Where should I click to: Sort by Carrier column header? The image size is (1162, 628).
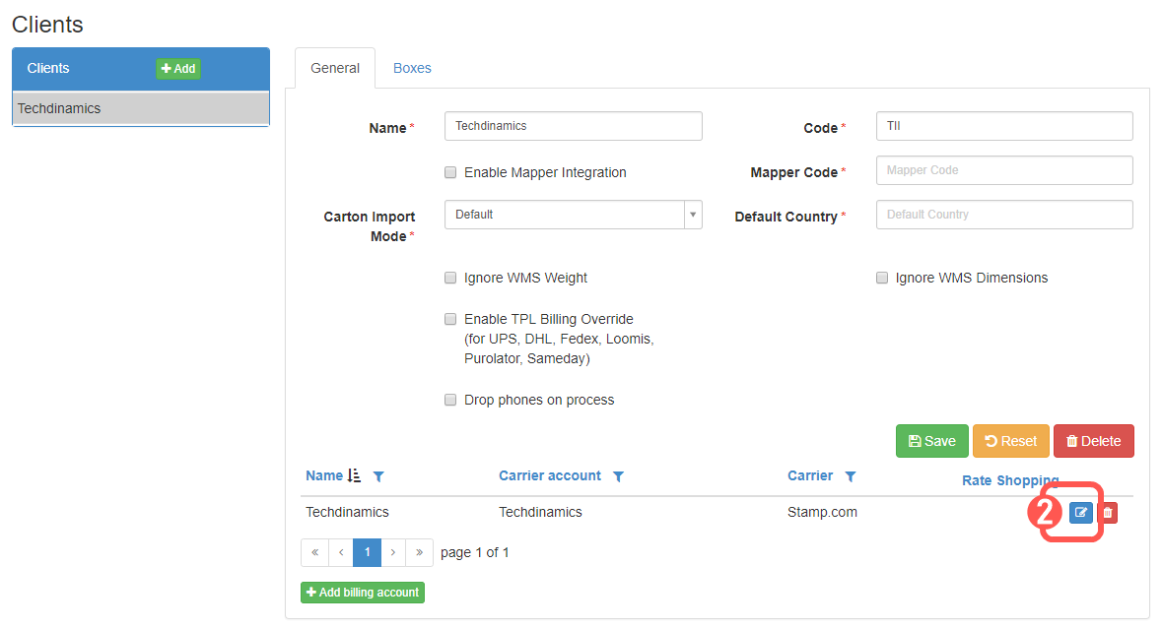810,475
